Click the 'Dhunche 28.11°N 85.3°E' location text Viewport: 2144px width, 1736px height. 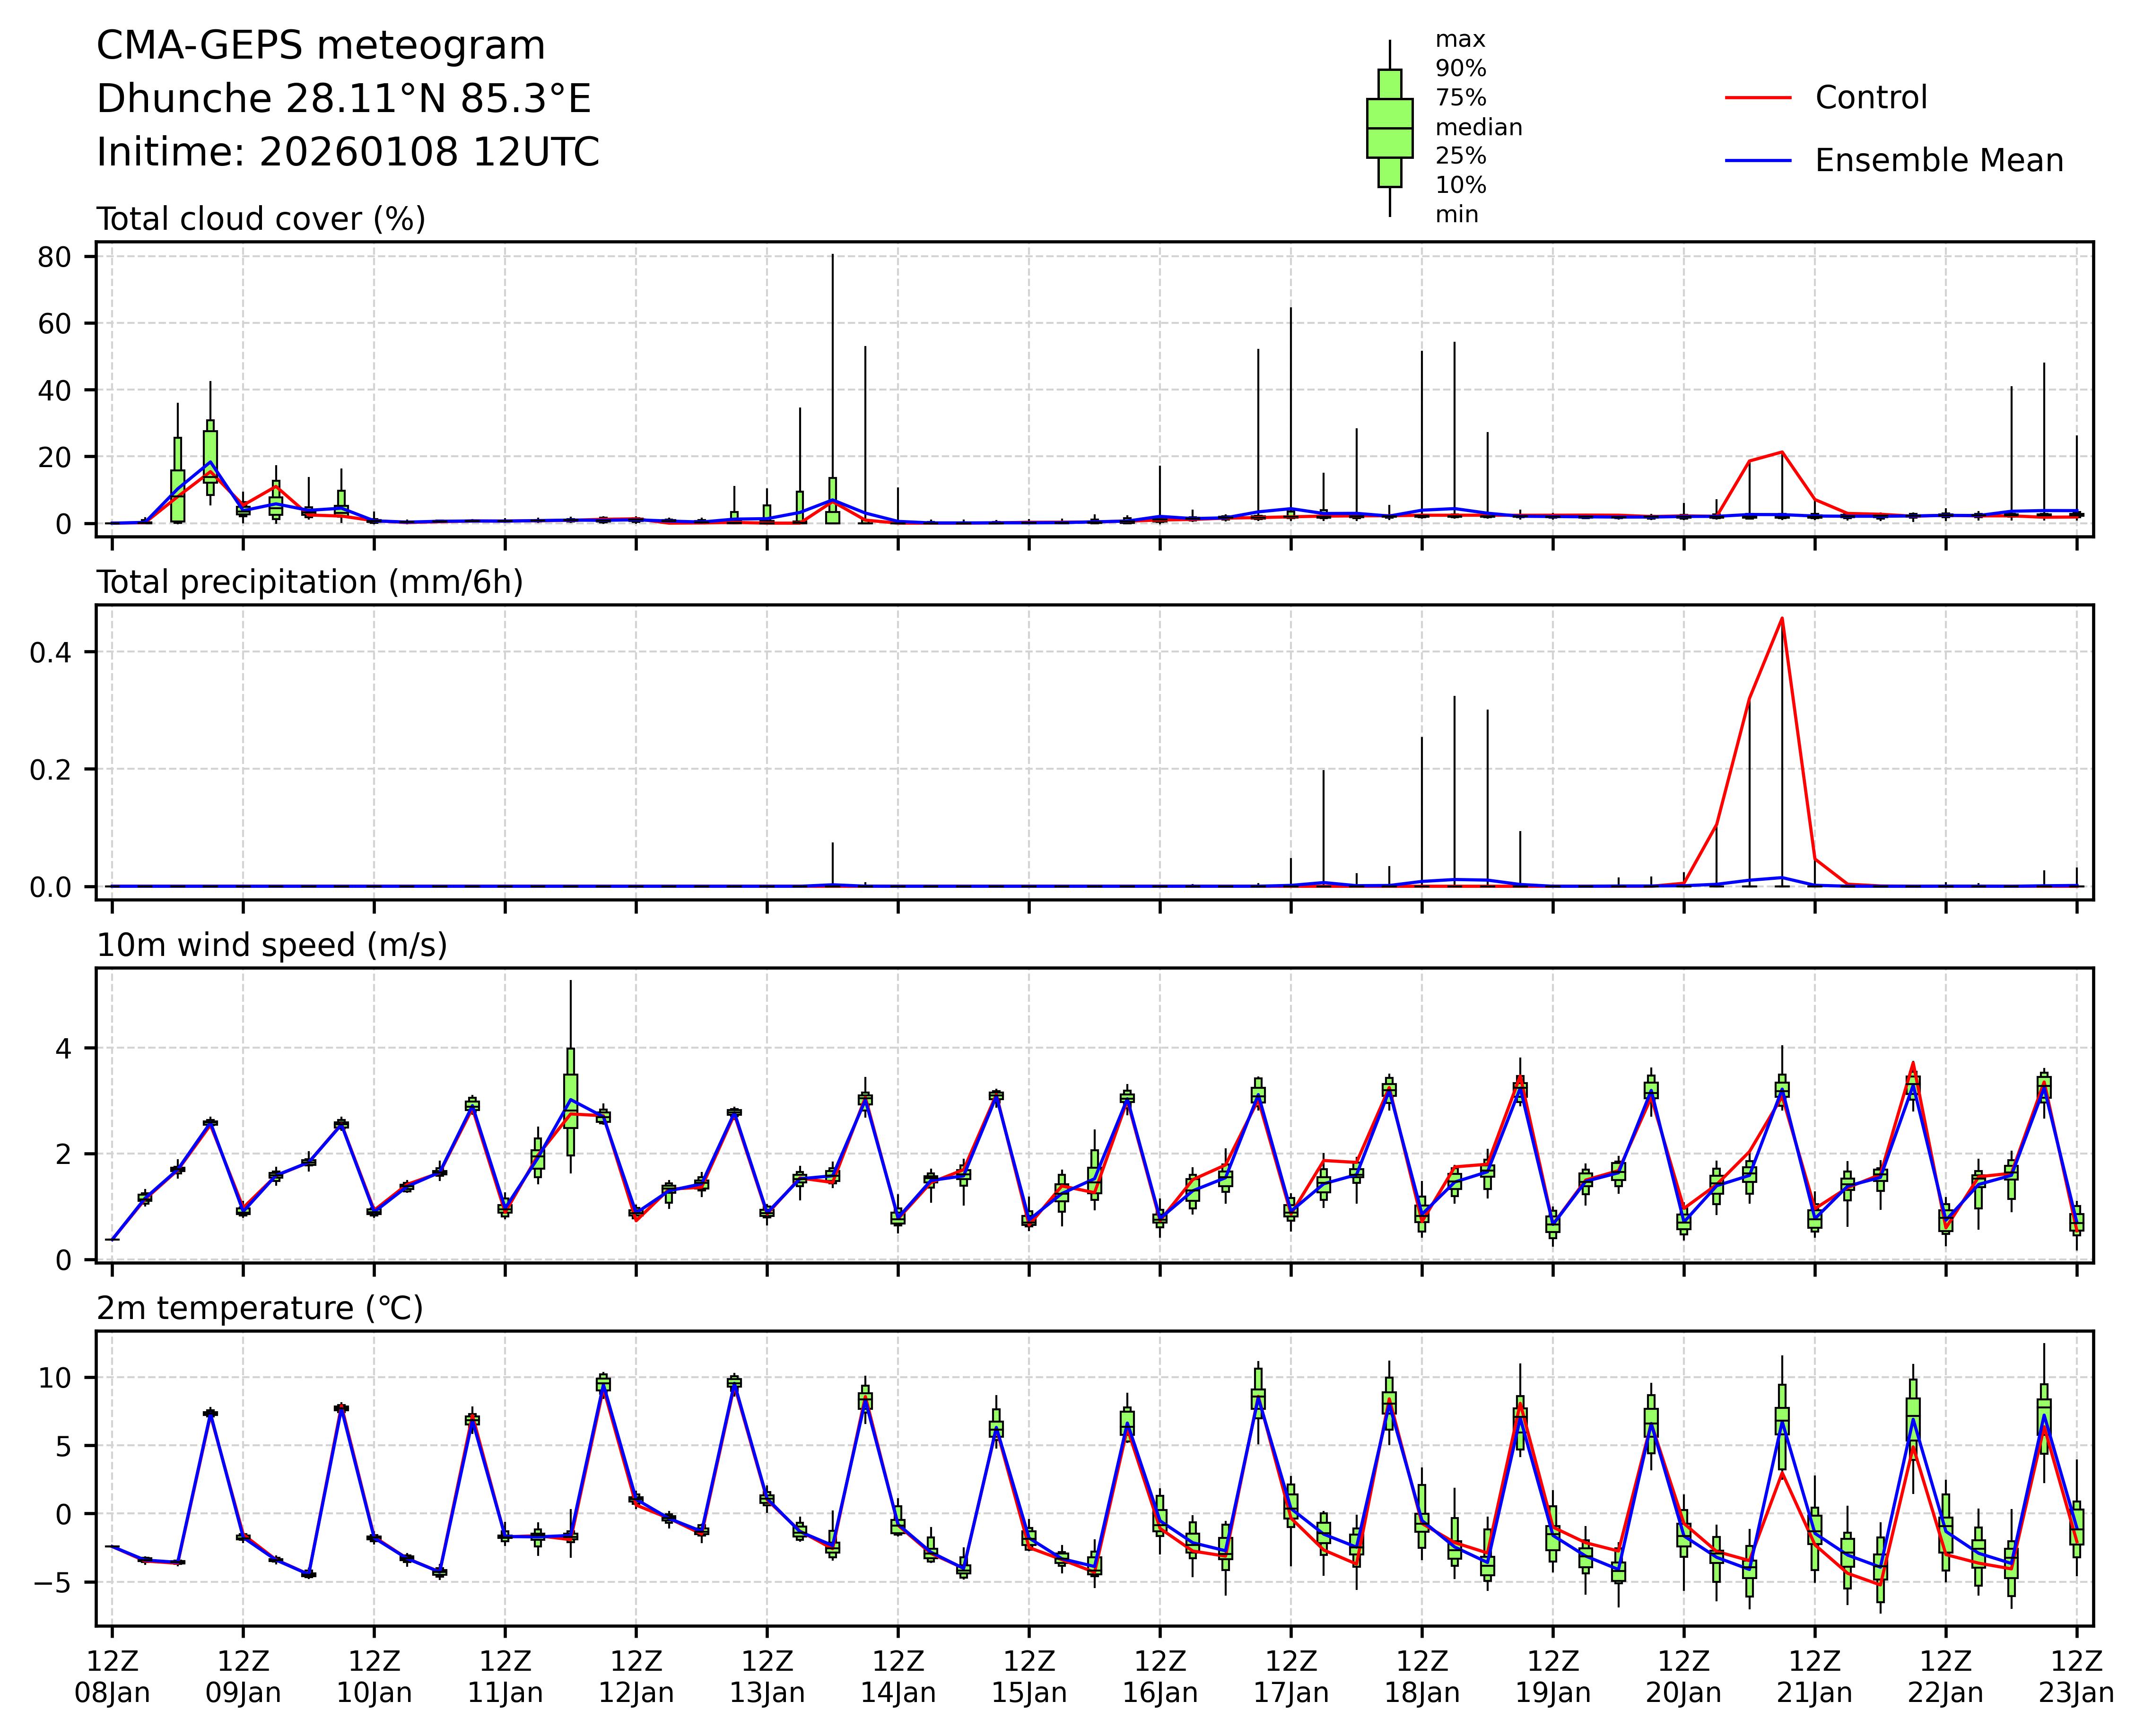tap(344, 99)
